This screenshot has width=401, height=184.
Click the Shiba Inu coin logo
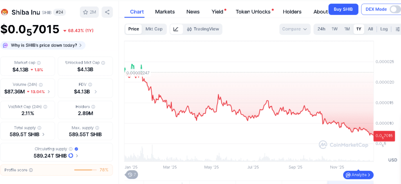[4, 12]
